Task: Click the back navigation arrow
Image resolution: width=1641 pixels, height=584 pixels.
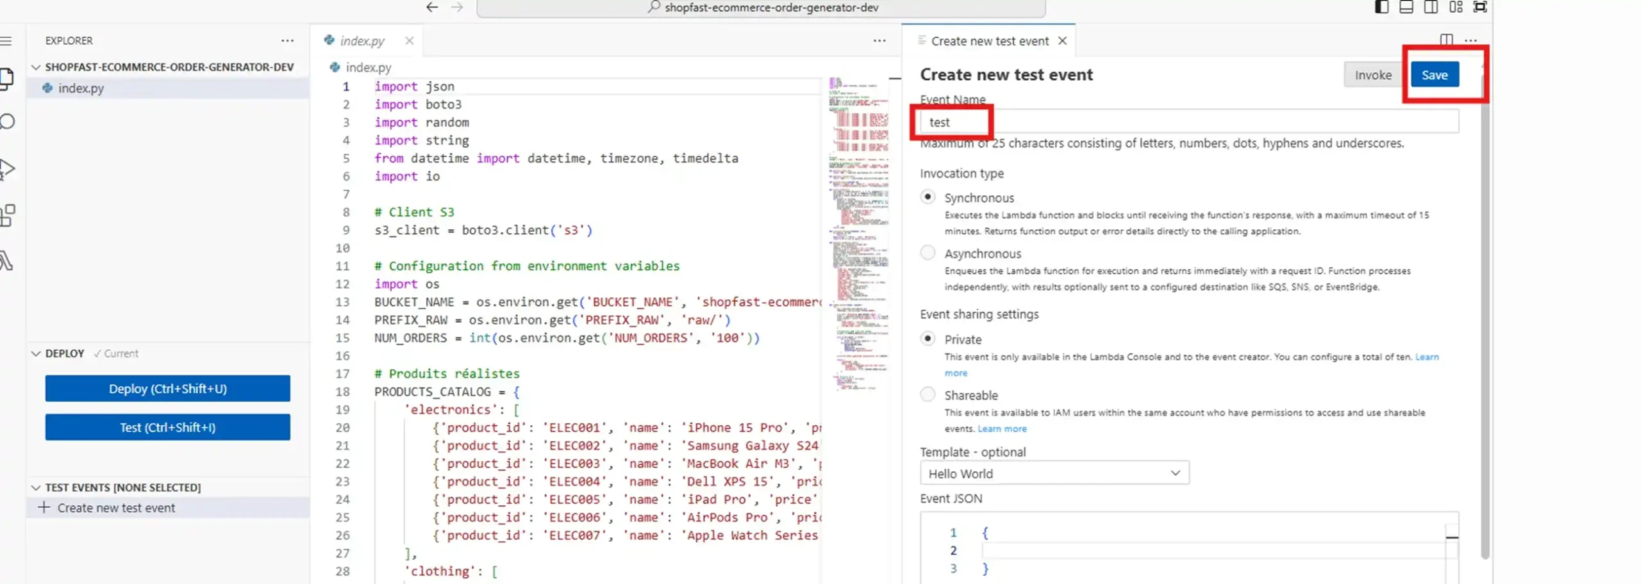Action: (x=432, y=8)
